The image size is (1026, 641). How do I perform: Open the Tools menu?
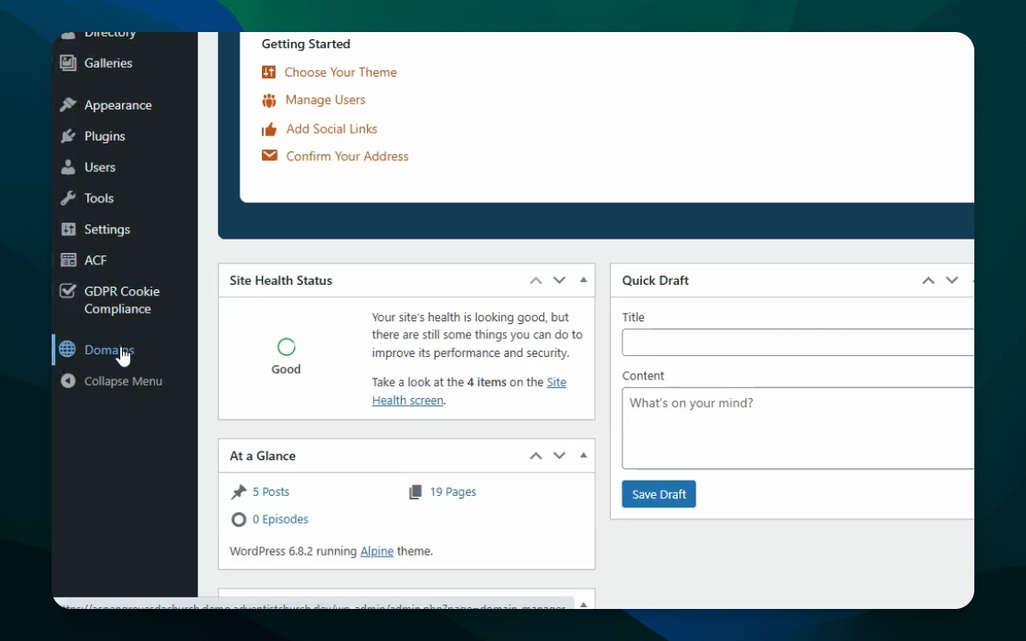[99, 199]
